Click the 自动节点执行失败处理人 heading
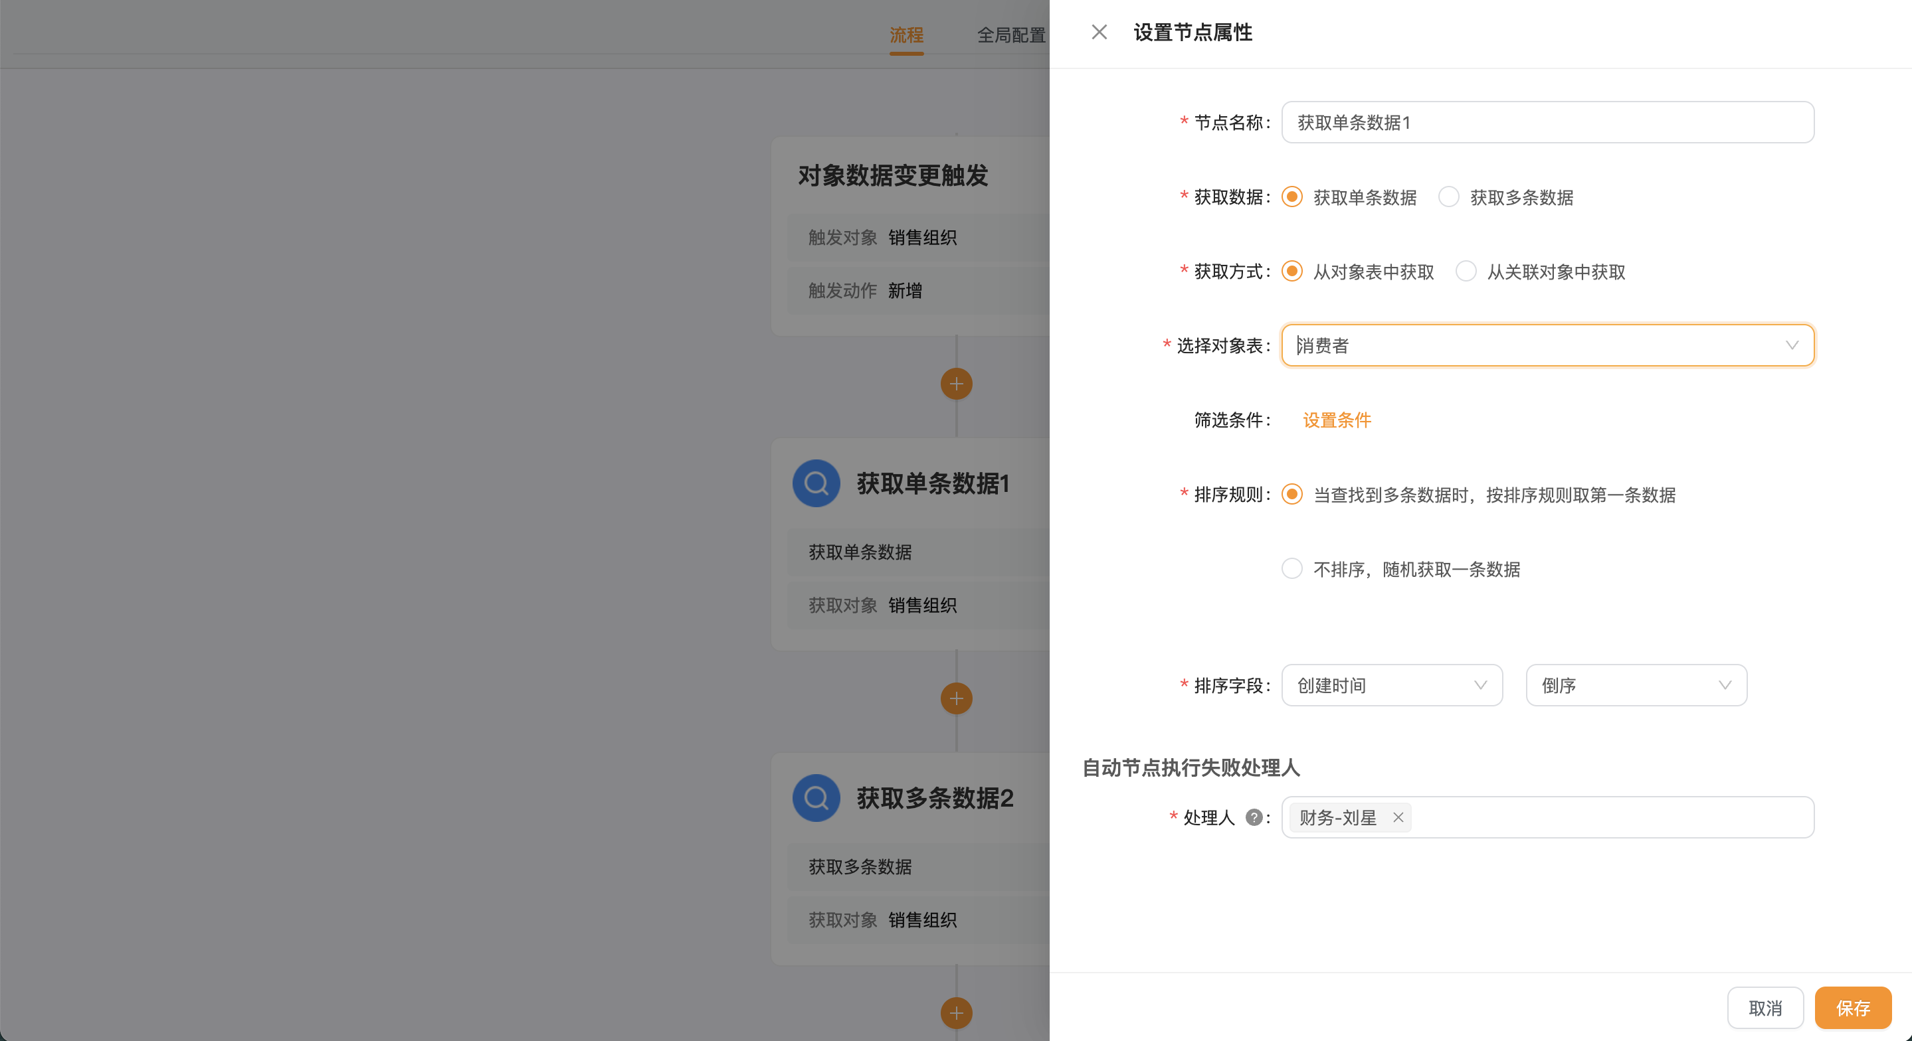The height and width of the screenshot is (1041, 1912). coord(1191,767)
